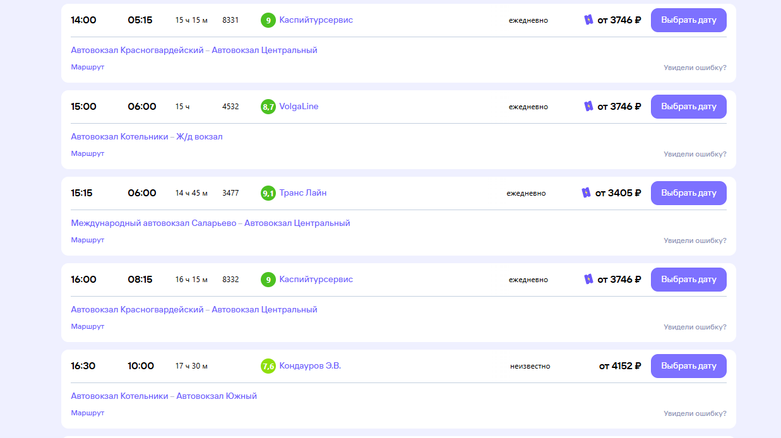
Task: Click ticket icon beside Транс Лайн 3405 ₽
Action: (587, 193)
